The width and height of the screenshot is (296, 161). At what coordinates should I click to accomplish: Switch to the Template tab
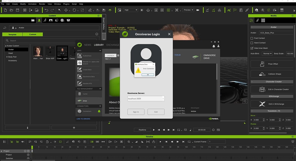coord(12,34)
